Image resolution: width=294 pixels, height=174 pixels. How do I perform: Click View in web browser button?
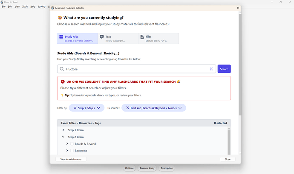tap(71, 159)
